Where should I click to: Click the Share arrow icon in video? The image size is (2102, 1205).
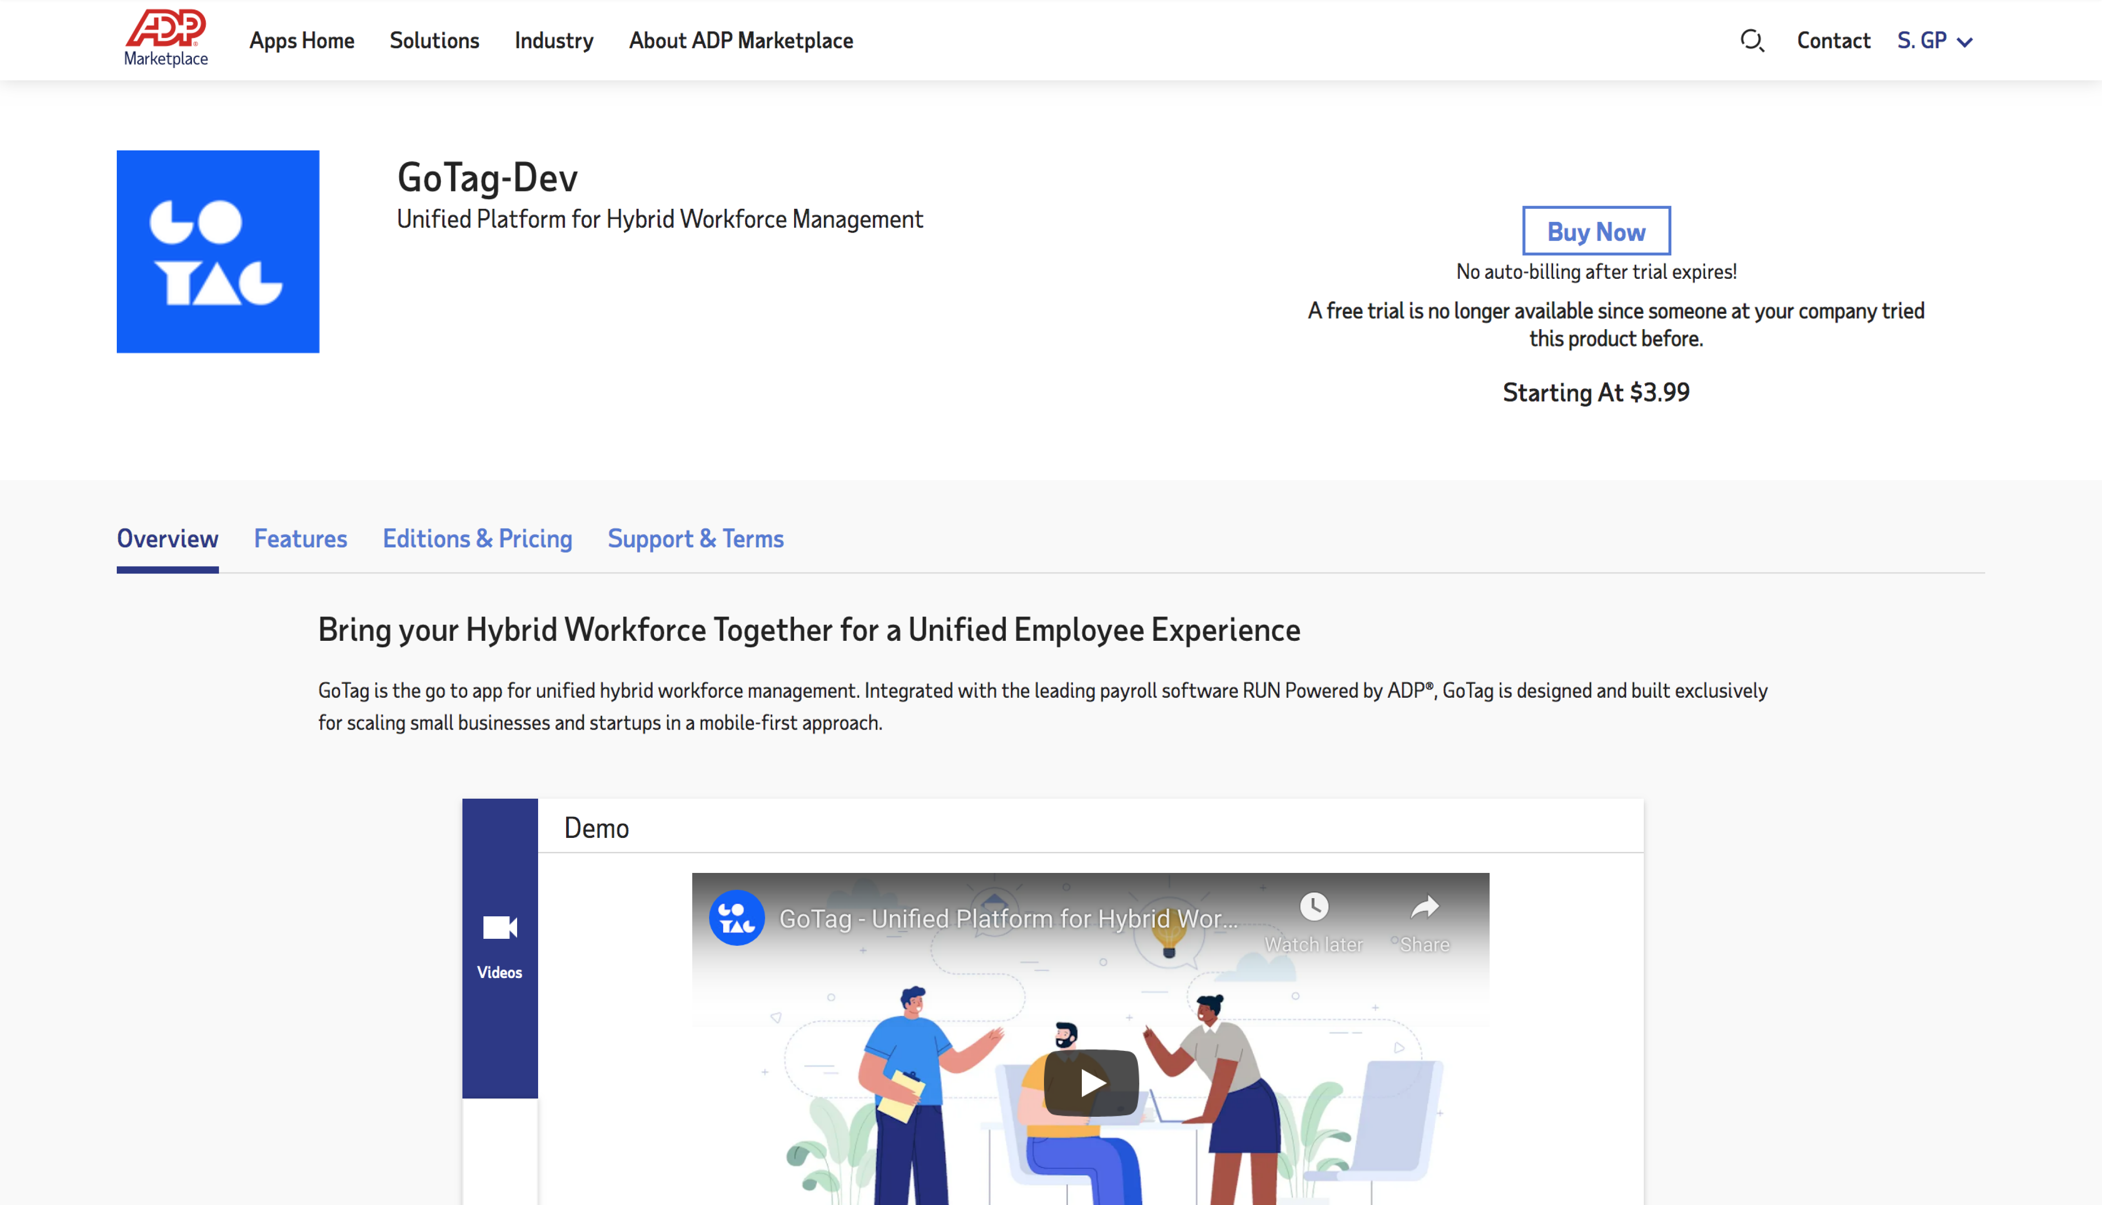click(1424, 908)
